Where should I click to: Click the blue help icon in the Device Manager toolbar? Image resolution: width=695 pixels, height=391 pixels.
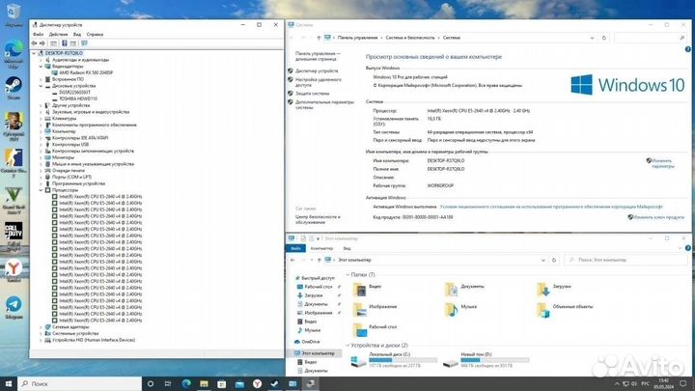click(65, 43)
